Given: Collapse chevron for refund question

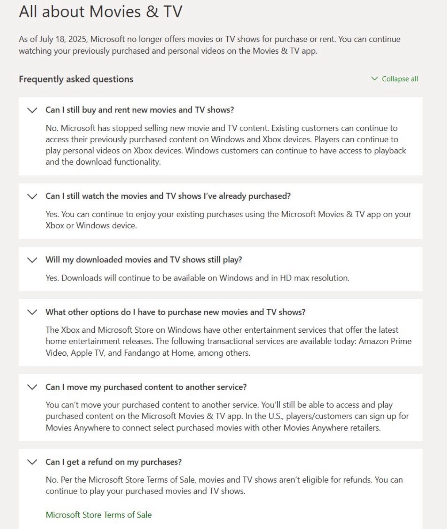Looking at the screenshot, I should coord(32,462).
